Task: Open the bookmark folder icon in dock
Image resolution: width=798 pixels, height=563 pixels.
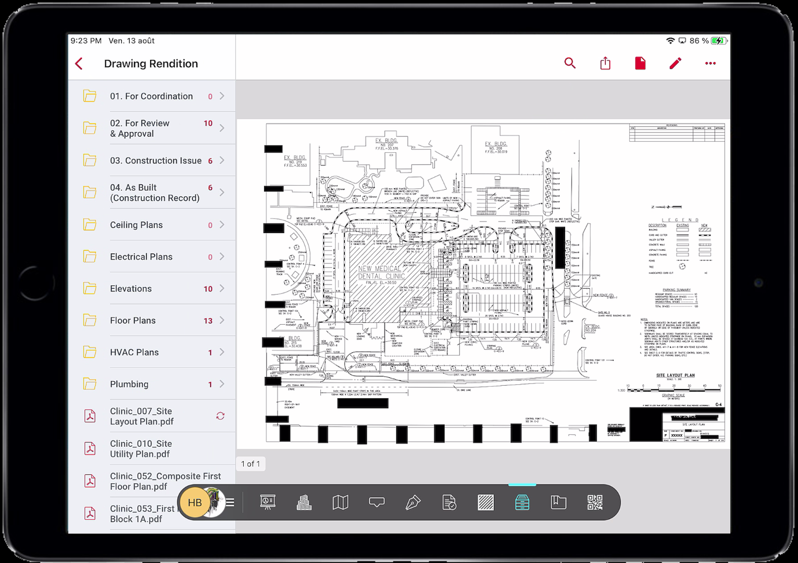Action: [558, 503]
